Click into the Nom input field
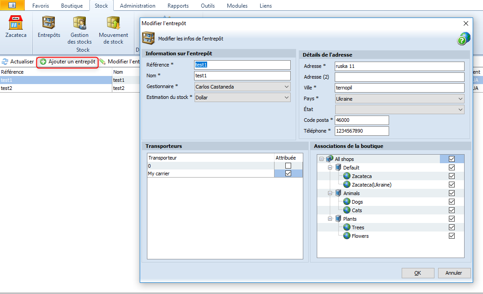The image size is (483, 294). coord(243,76)
